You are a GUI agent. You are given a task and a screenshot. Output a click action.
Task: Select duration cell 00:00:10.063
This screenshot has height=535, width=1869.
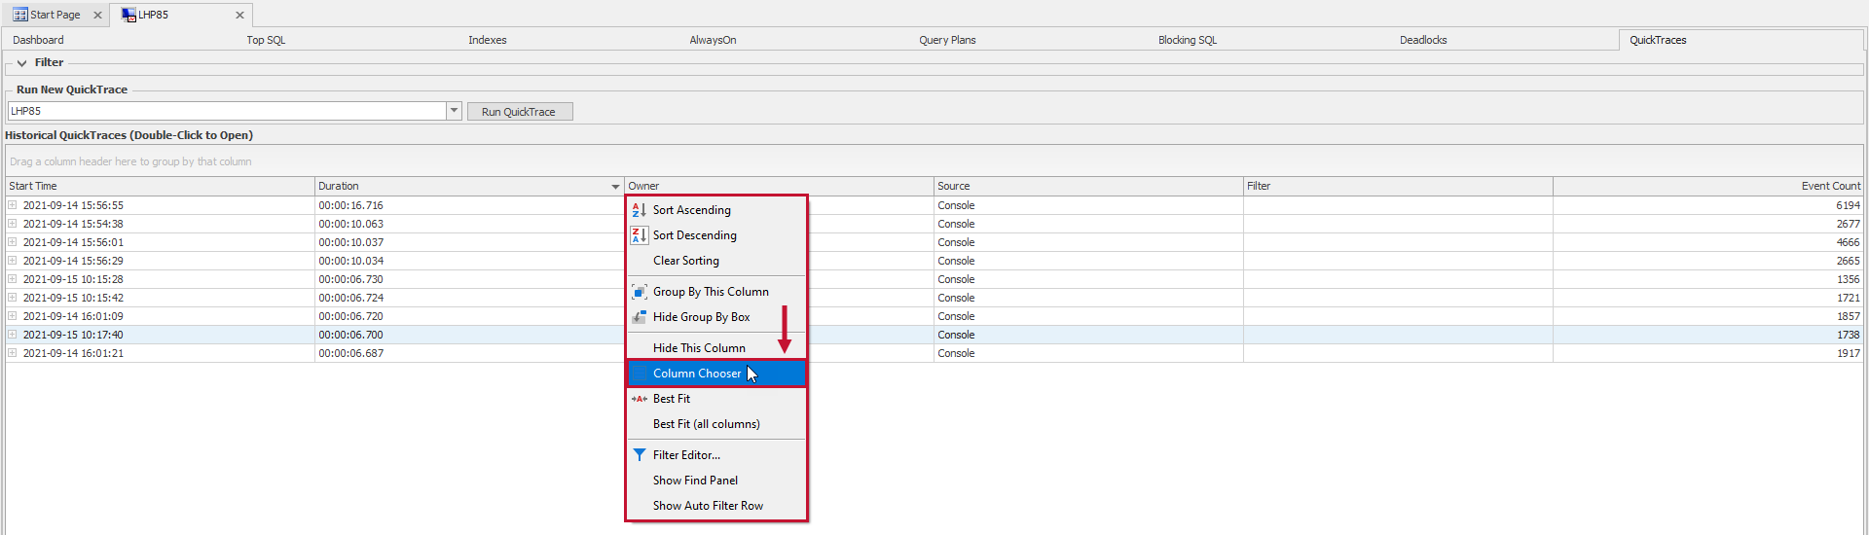469,224
